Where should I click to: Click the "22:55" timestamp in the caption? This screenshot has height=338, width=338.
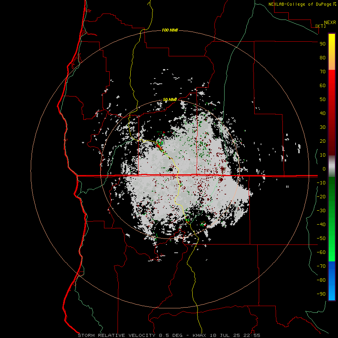pyautogui.click(x=252, y=335)
